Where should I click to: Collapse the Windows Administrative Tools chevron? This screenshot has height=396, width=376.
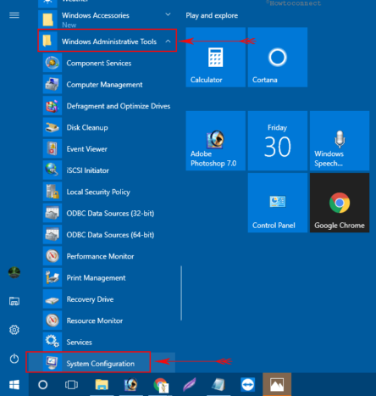pyautogui.click(x=168, y=42)
